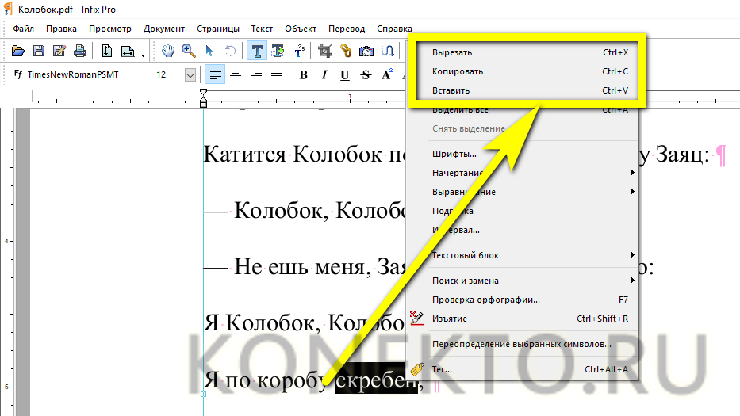
Task: Click the link tool icon
Action: click(346, 51)
